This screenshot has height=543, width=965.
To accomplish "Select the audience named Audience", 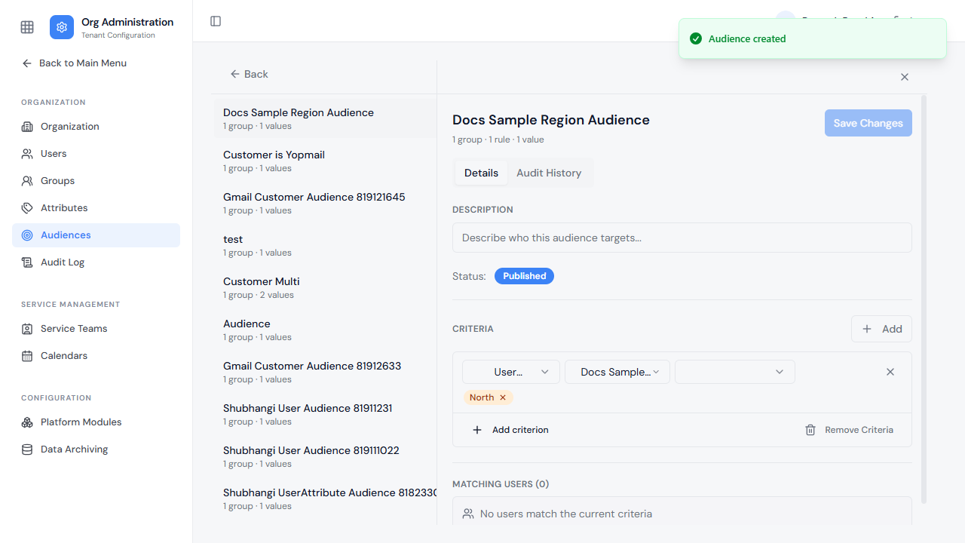I will point(326,330).
